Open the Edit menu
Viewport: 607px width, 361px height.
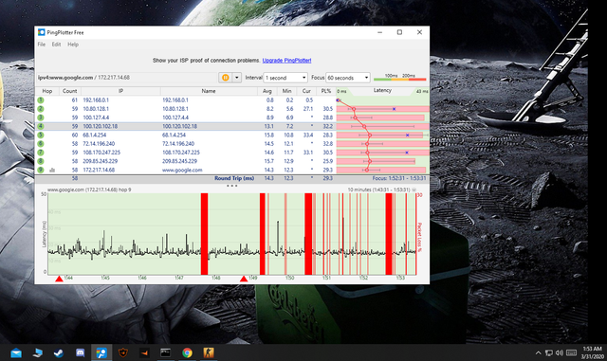click(57, 45)
